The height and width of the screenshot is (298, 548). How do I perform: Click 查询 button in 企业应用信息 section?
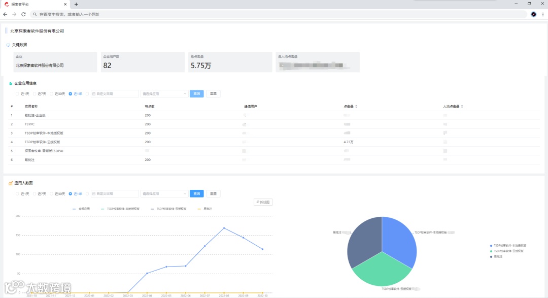click(197, 94)
